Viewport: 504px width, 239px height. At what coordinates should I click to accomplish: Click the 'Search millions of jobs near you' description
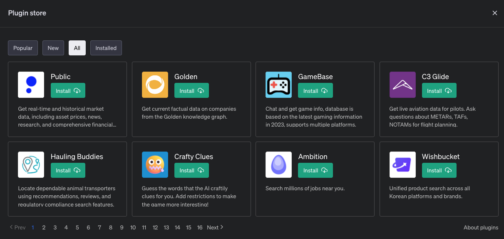tap(305, 189)
